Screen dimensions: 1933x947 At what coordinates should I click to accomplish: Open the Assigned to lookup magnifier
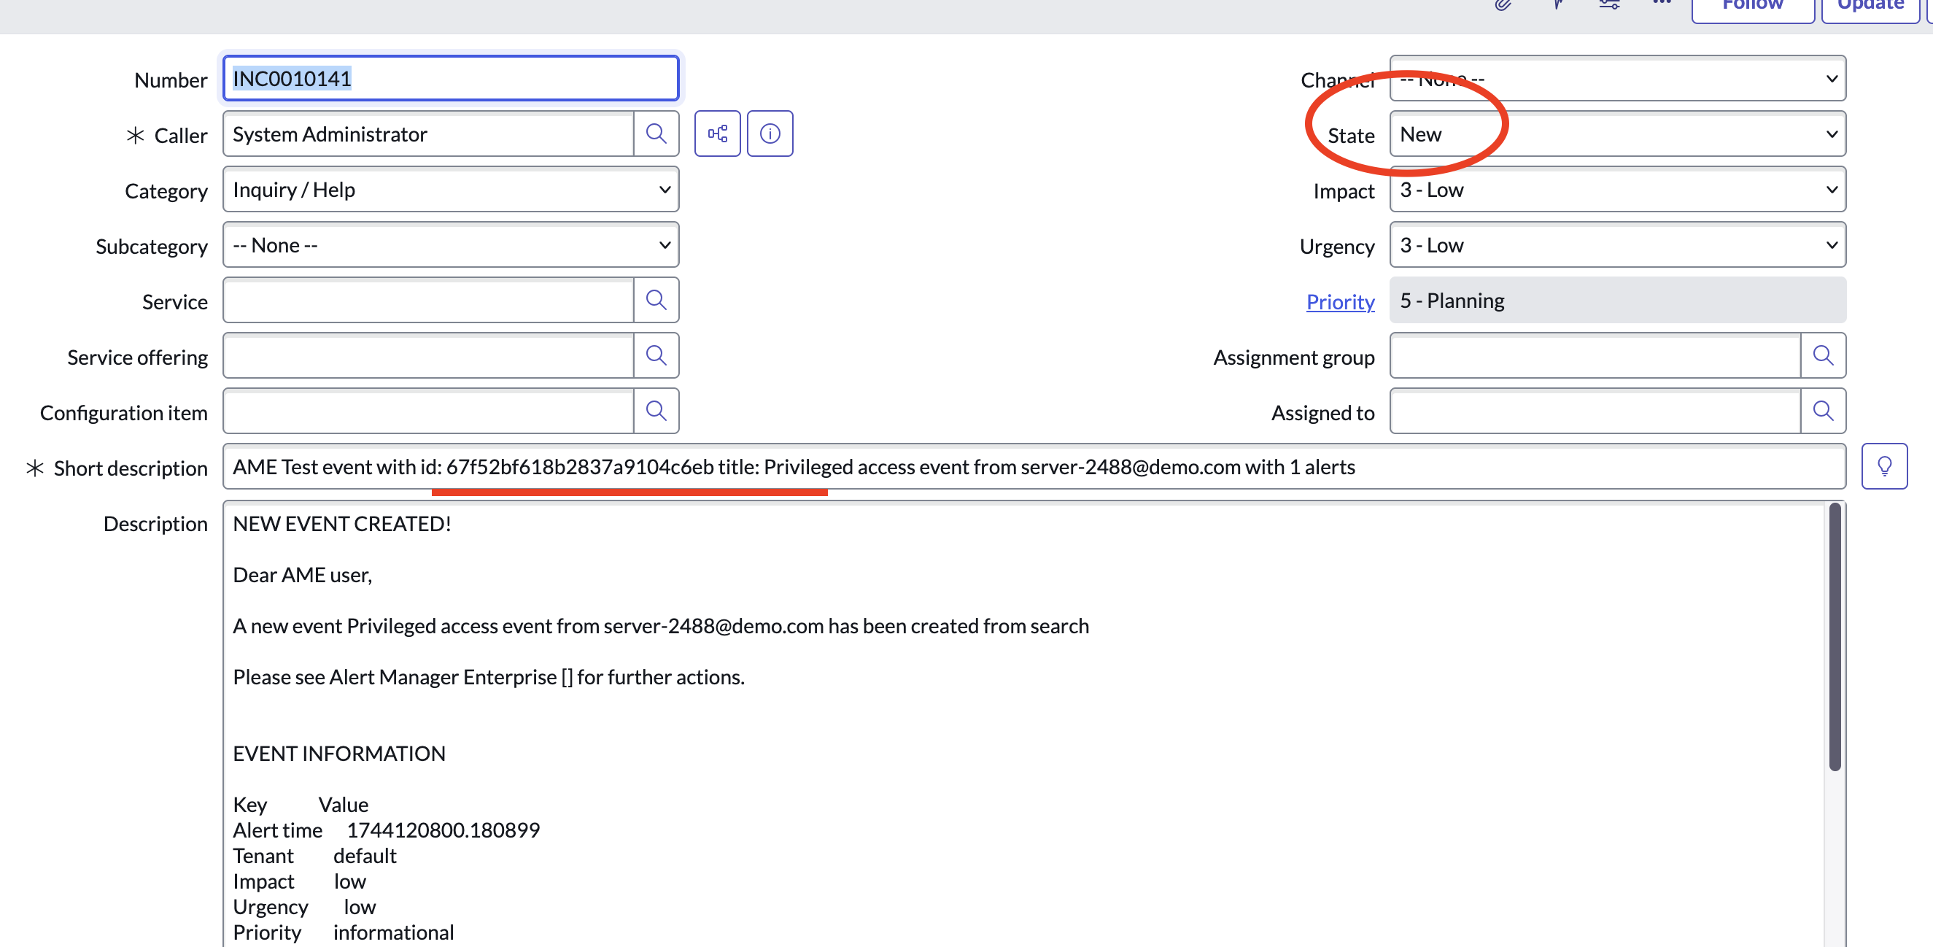[x=1824, y=411]
